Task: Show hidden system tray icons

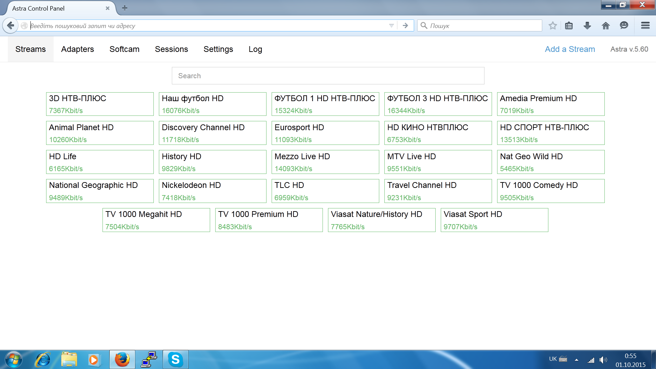Action: pos(576,359)
